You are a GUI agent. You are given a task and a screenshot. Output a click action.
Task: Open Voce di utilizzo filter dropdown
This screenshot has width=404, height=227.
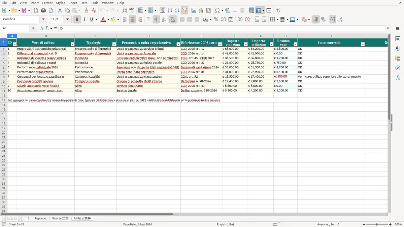(x=72, y=44)
